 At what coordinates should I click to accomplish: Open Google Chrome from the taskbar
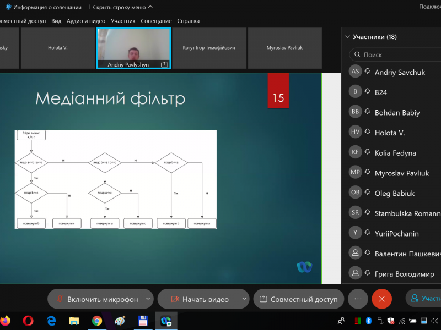pos(97,321)
